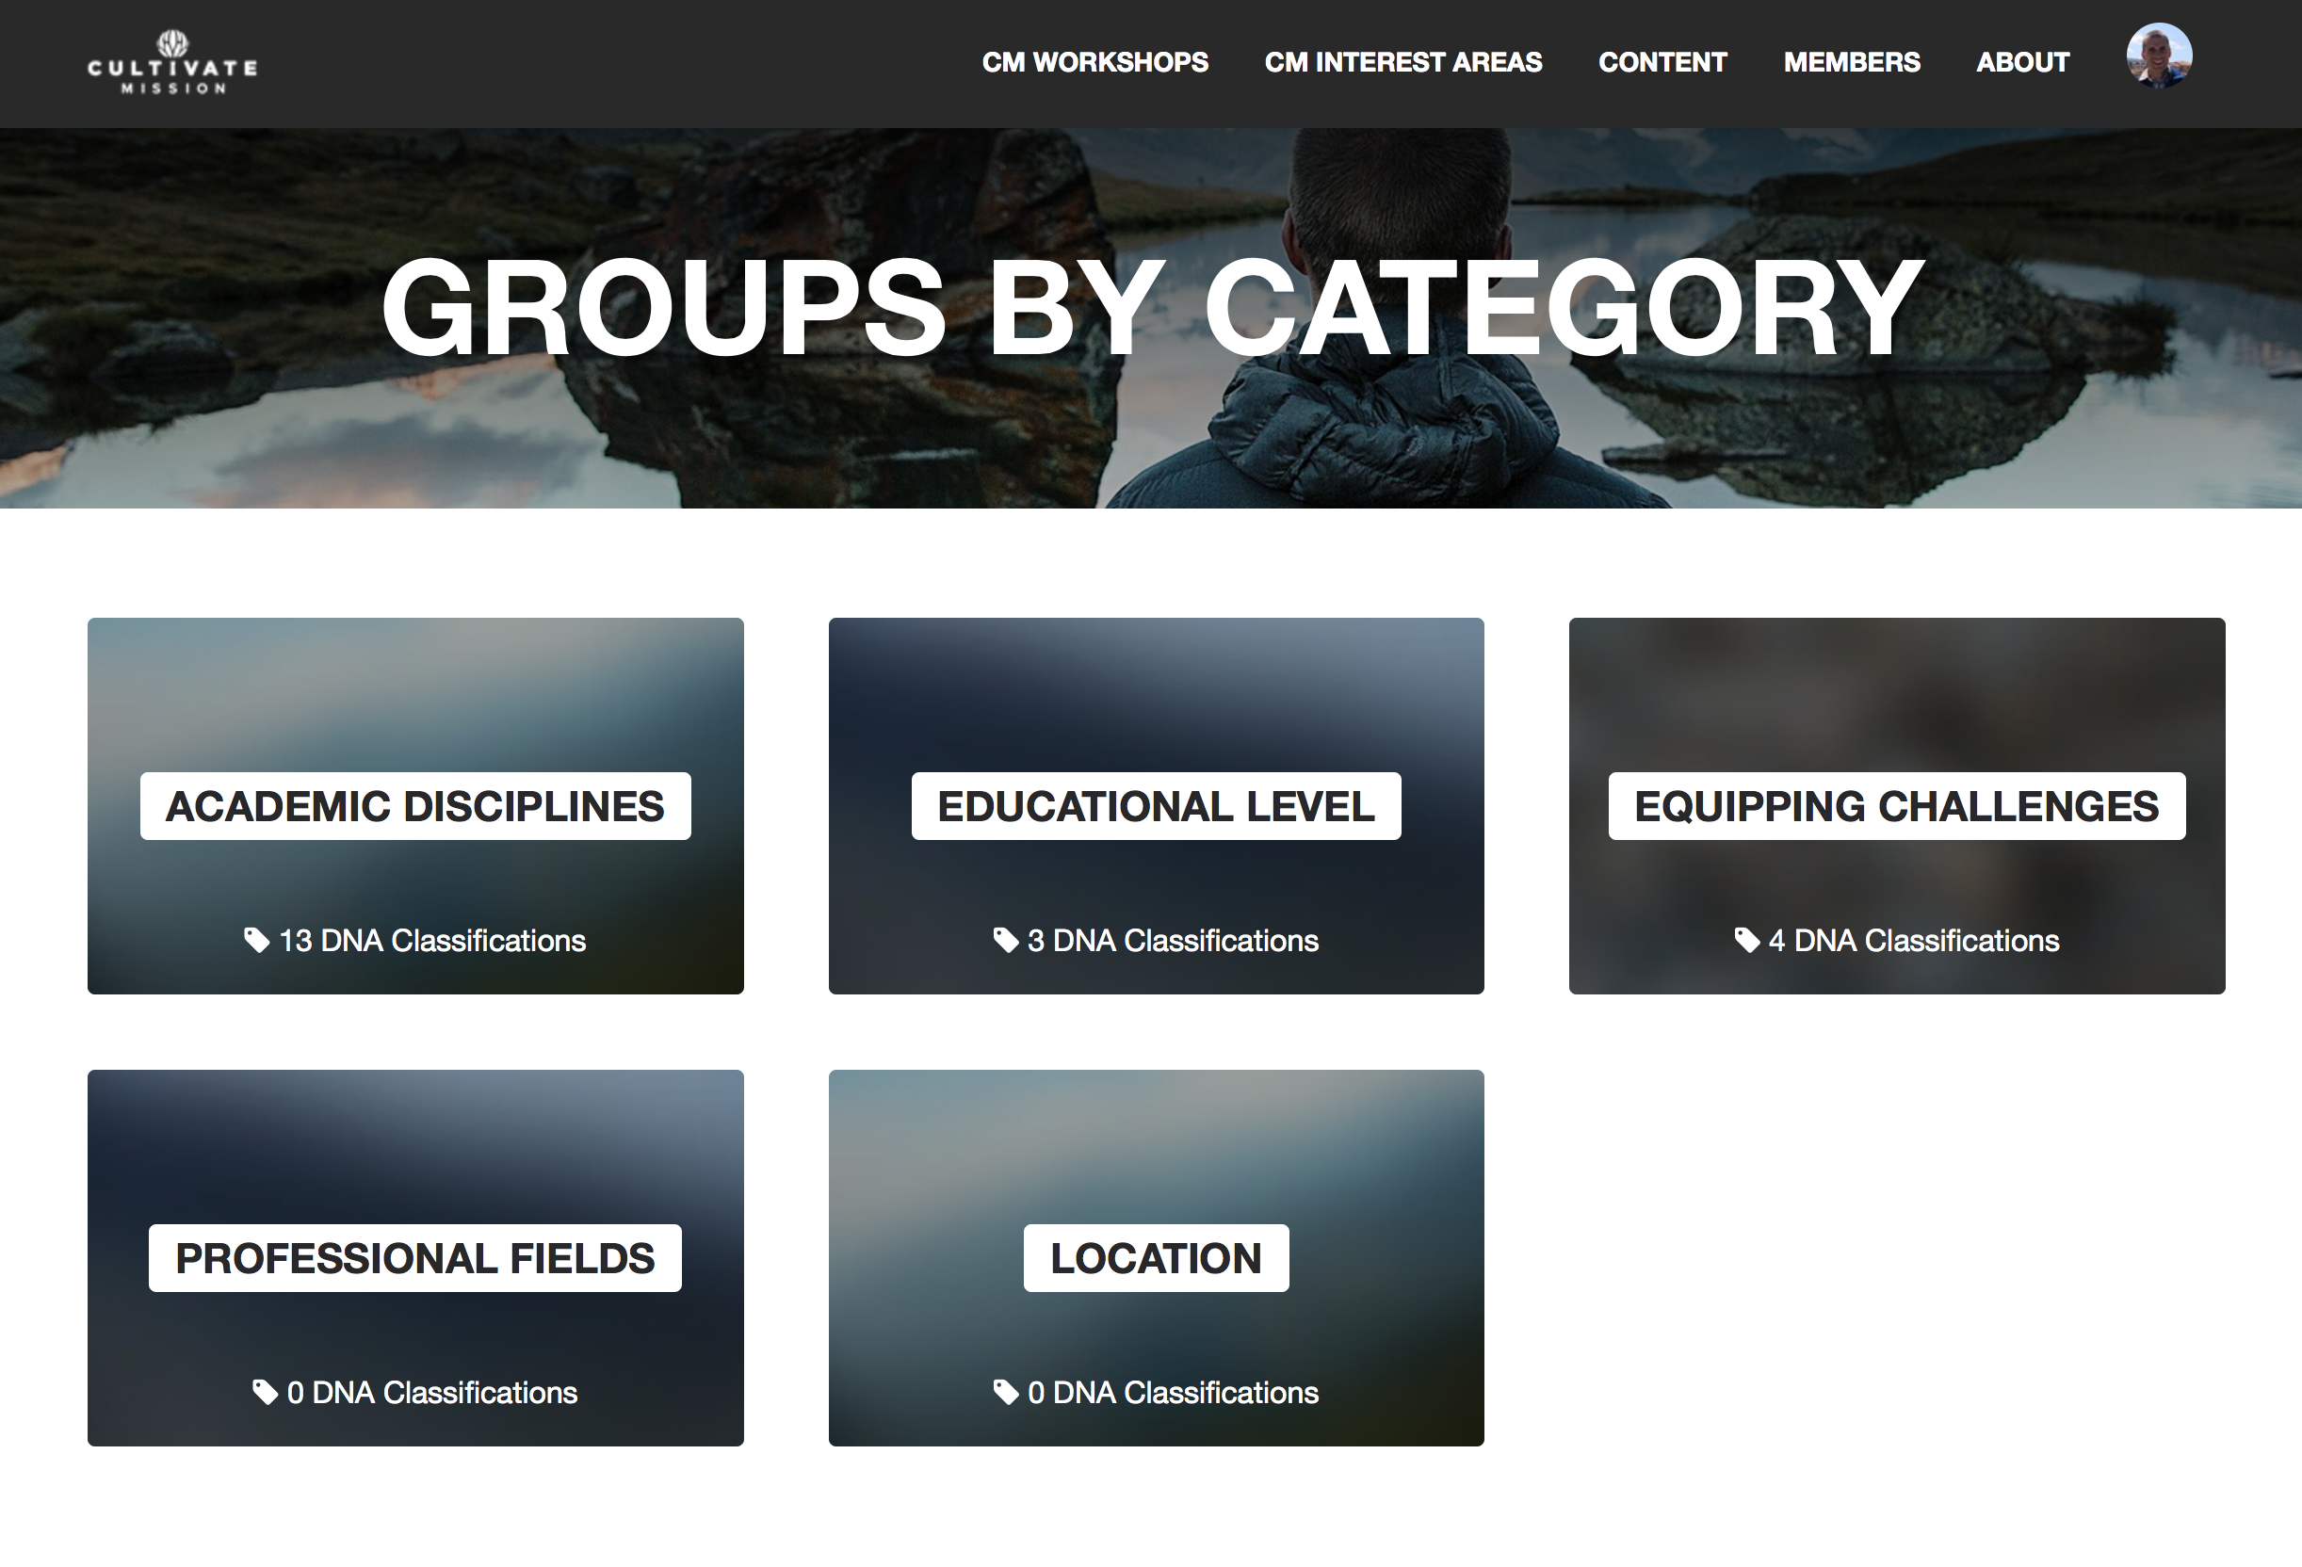The height and width of the screenshot is (1567, 2302).
Task: Click tag icon on Location card
Action: 1005,1392
